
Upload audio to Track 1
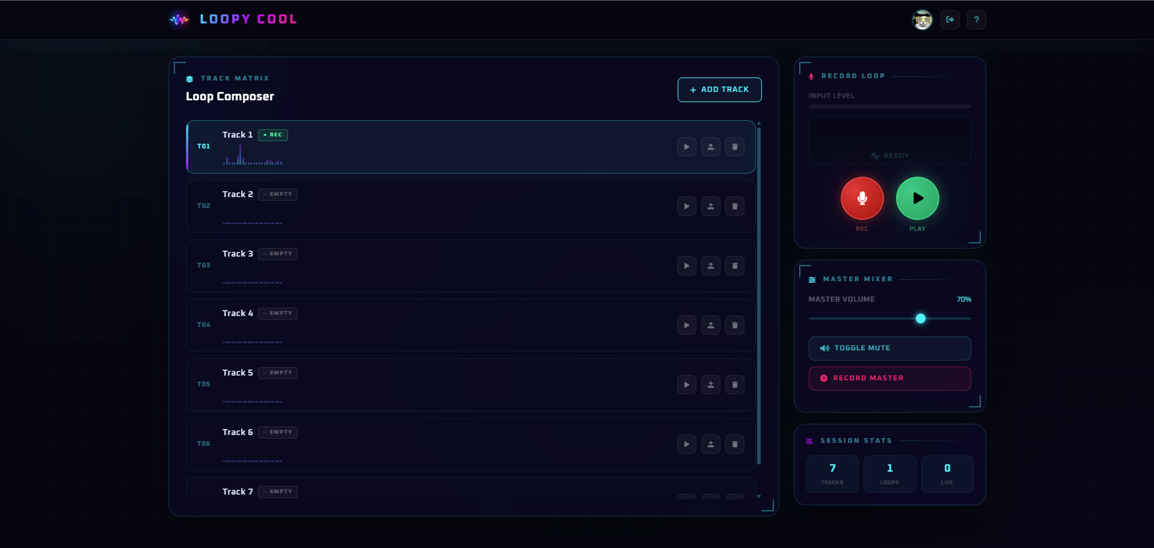point(710,147)
